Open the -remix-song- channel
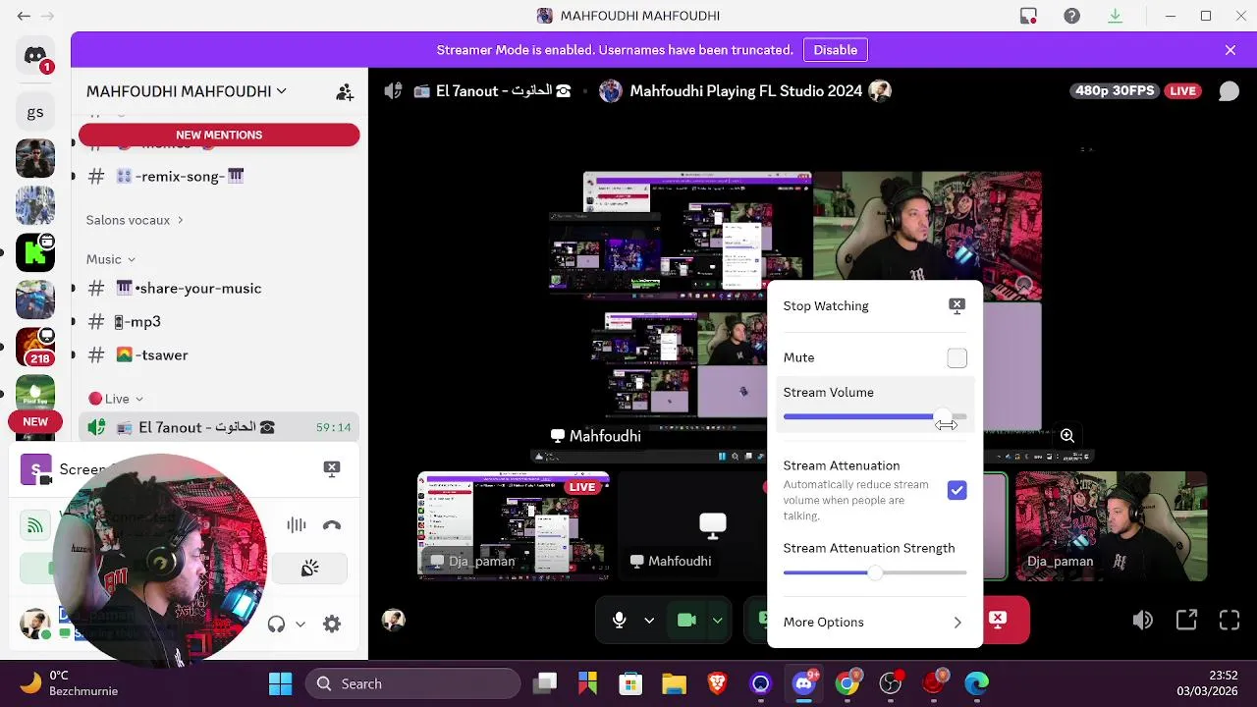Viewport: 1257px width, 707px height. (218, 176)
